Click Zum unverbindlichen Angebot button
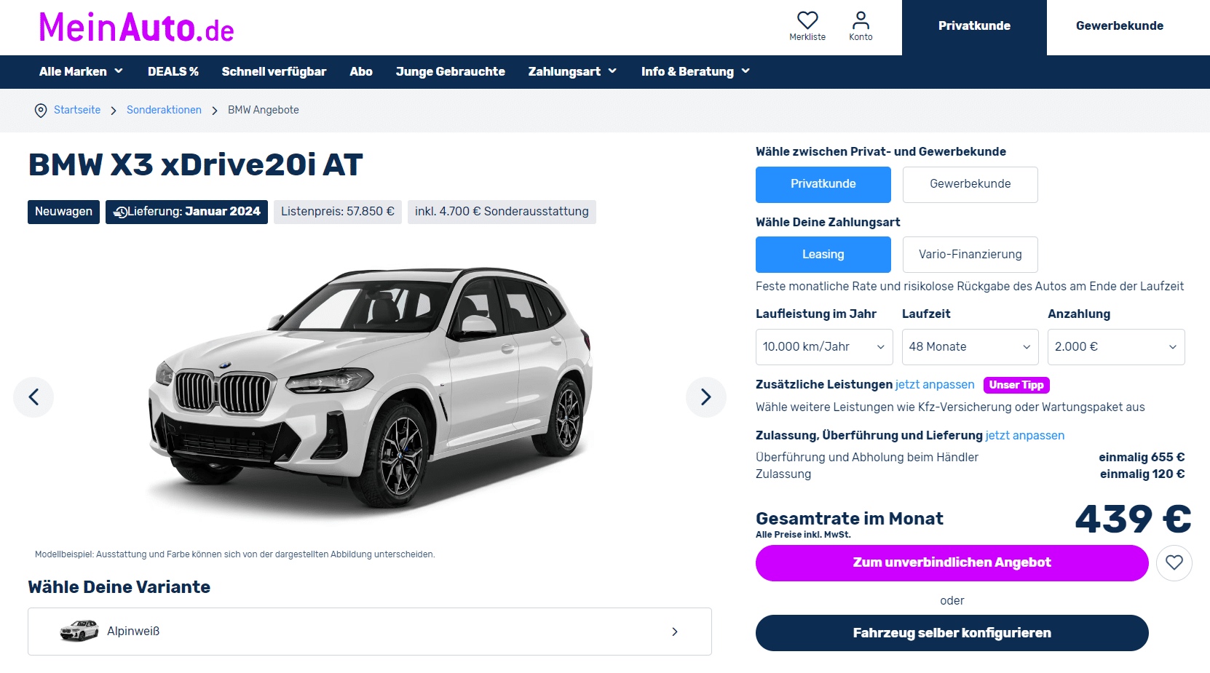1210x673 pixels. tap(952, 562)
